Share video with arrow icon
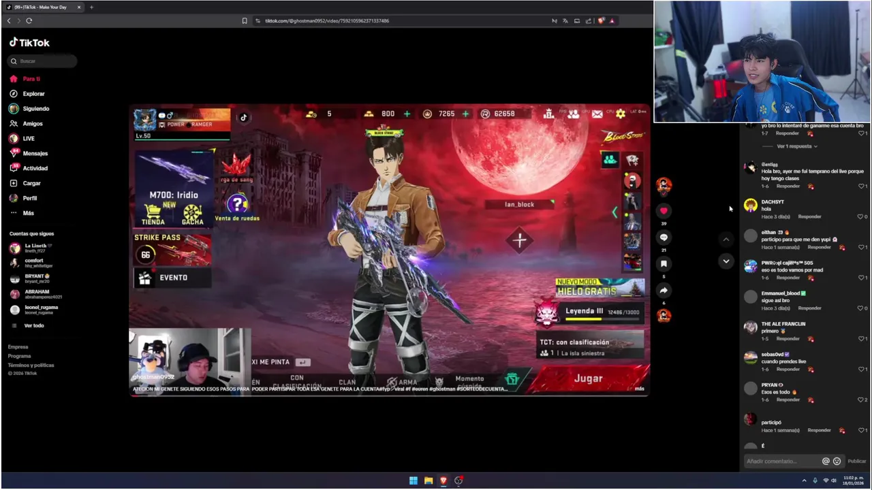The height and width of the screenshot is (490, 872). click(x=664, y=291)
